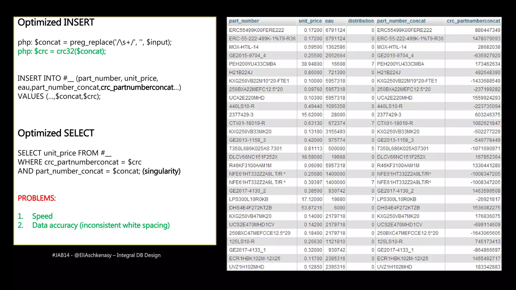Select UVZ1H102MHD in part_number column
This screenshot has width=516, height=290.
coord(246,267)
